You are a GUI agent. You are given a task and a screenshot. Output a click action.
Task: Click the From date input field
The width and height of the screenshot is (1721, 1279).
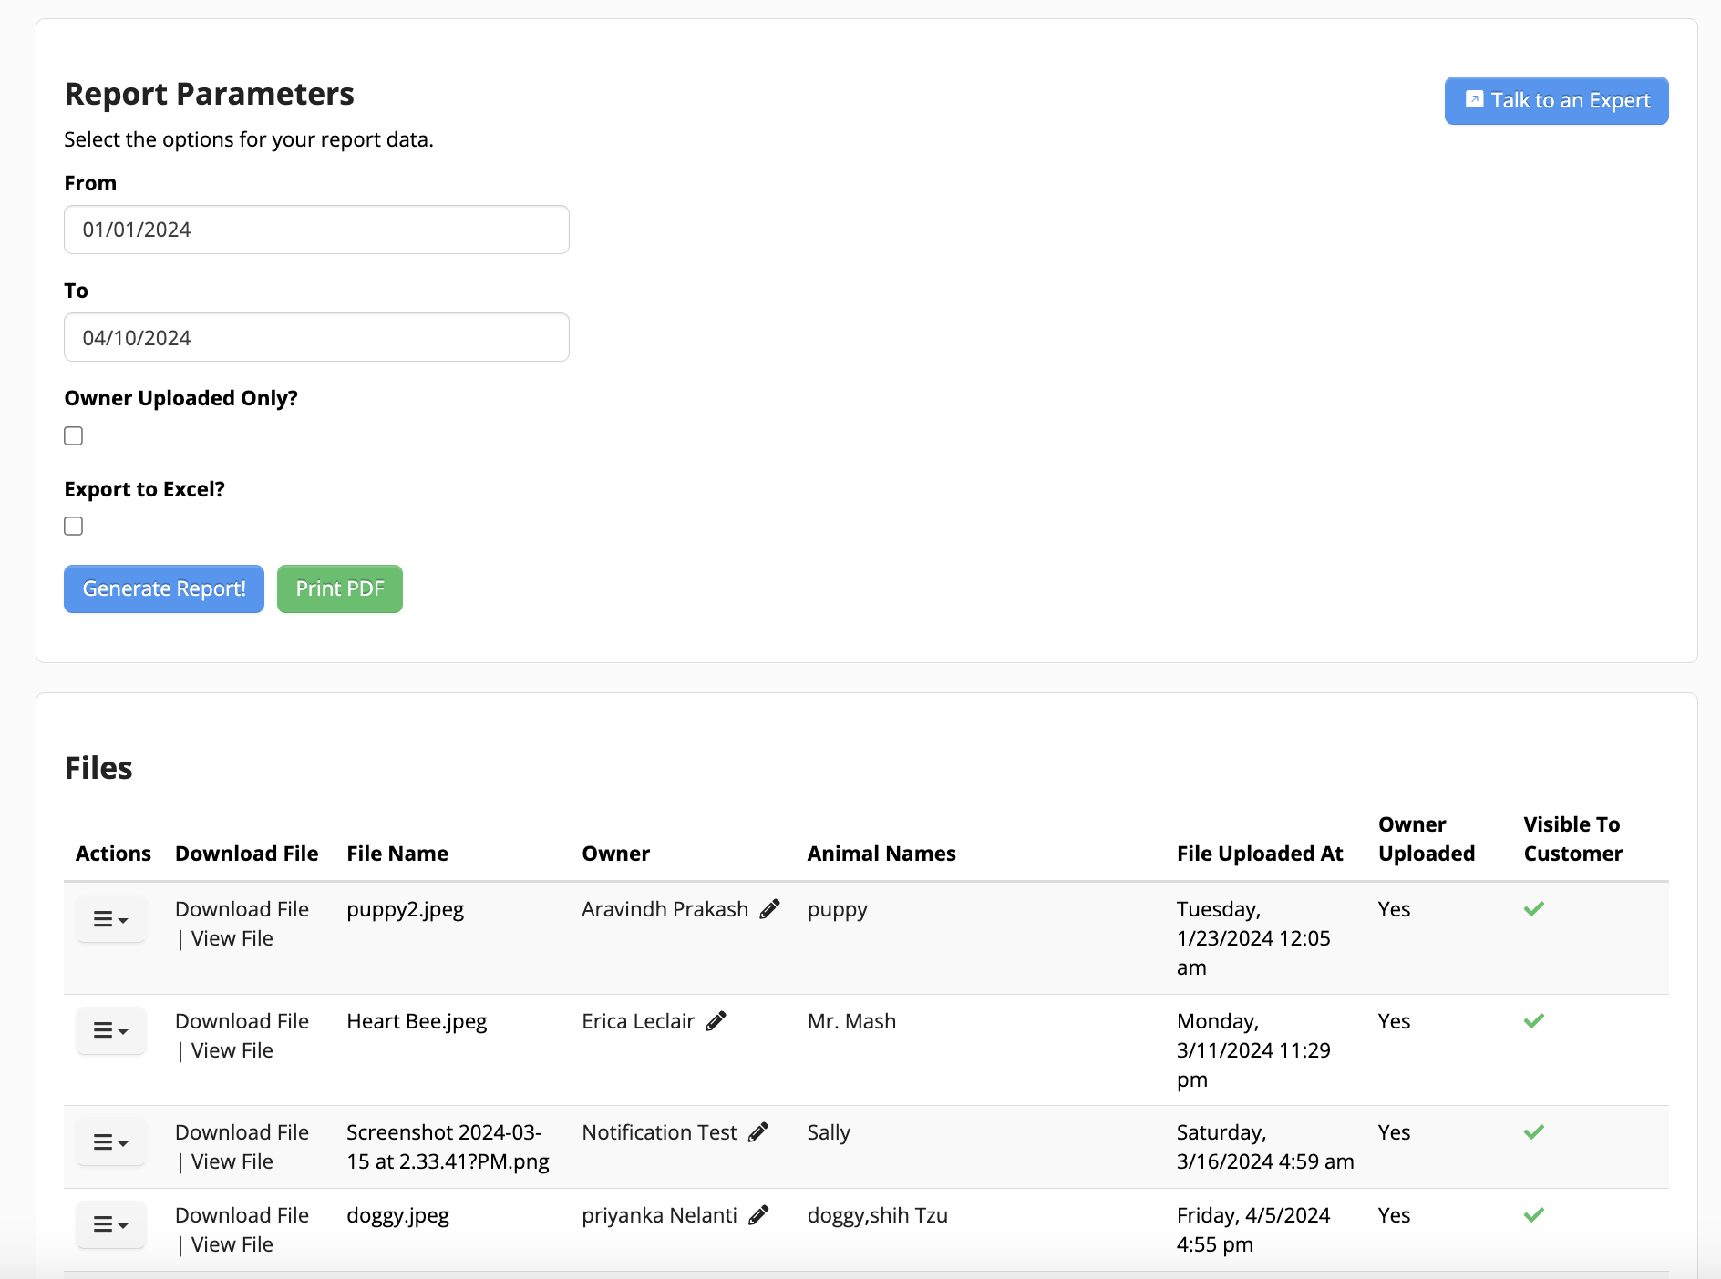coord(316,230)
